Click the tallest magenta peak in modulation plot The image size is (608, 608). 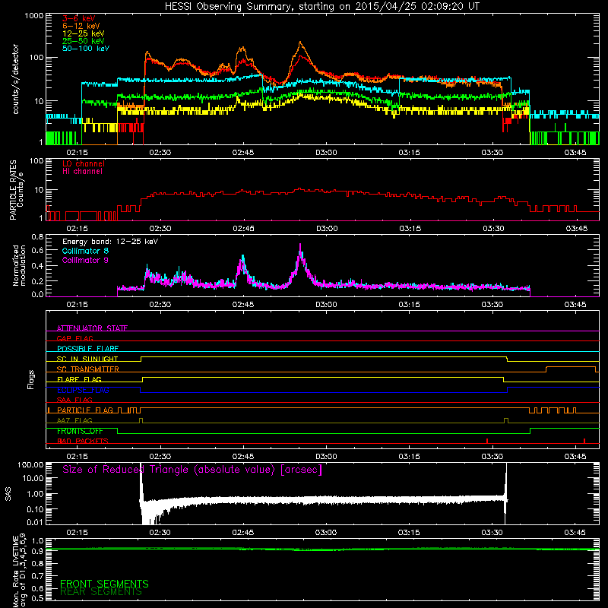click(300, 245)
